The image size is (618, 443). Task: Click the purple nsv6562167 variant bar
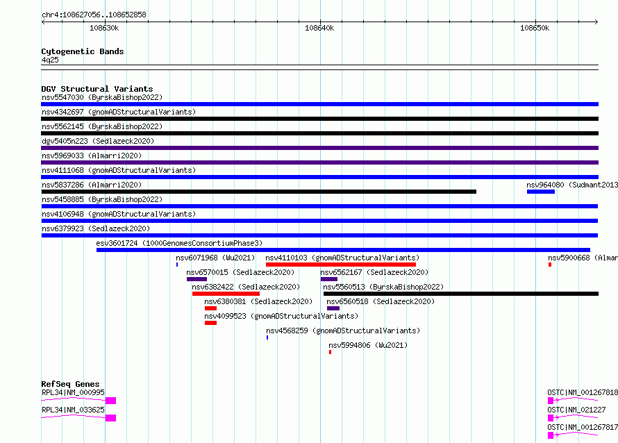(x=329, y=279)
